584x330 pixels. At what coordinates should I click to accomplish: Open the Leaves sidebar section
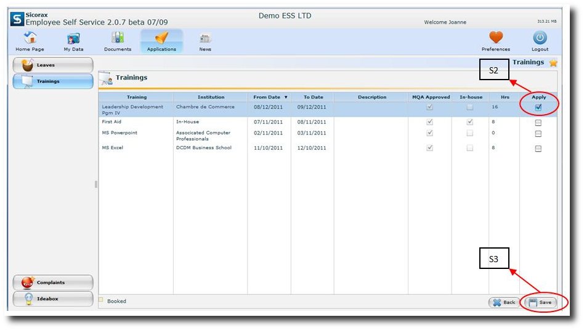pos(53,65)
